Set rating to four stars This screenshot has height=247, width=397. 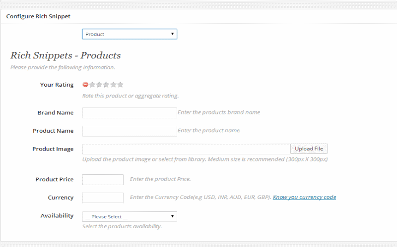pyautogui.click(x=113, y=85)
